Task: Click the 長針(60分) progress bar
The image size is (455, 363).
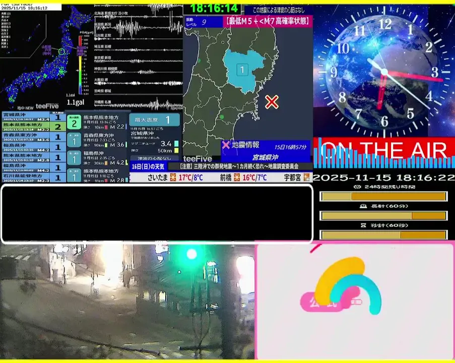Action: click(383, 216)
